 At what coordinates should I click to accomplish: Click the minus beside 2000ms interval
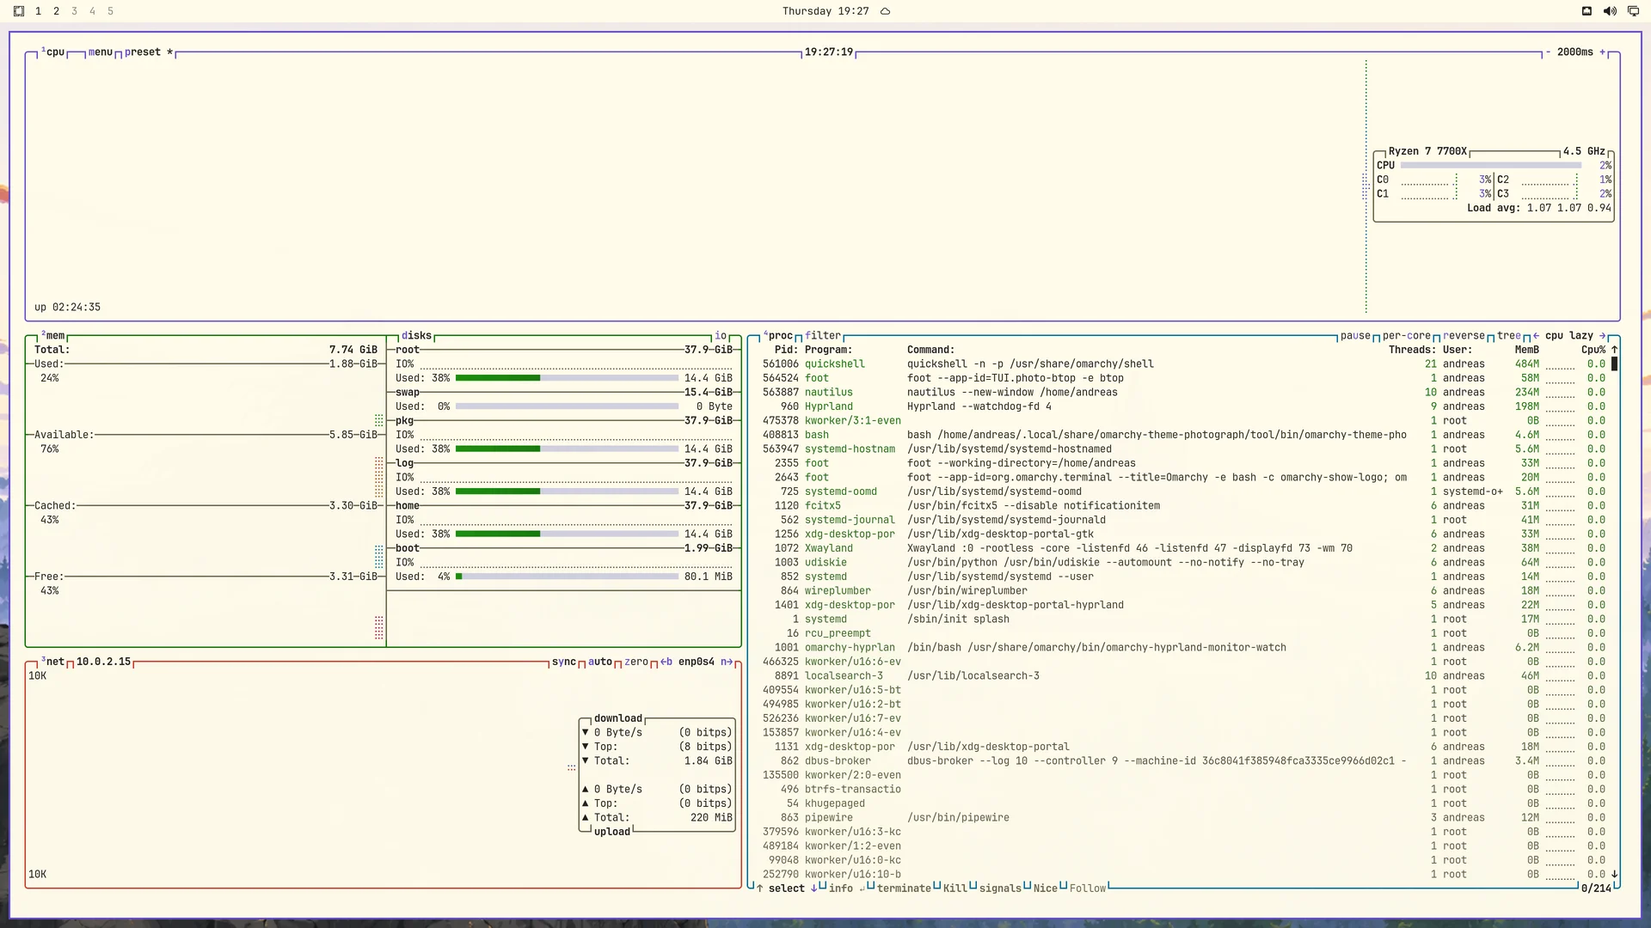pos(1548,52)
